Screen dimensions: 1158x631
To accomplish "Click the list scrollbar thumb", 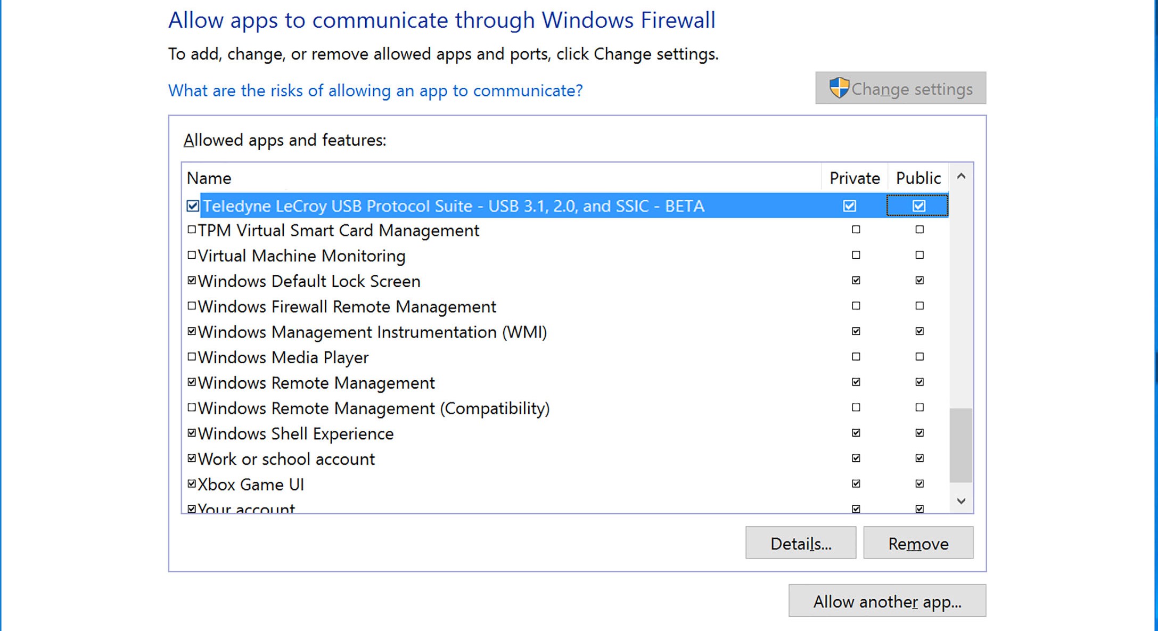I will pos(961,445).
